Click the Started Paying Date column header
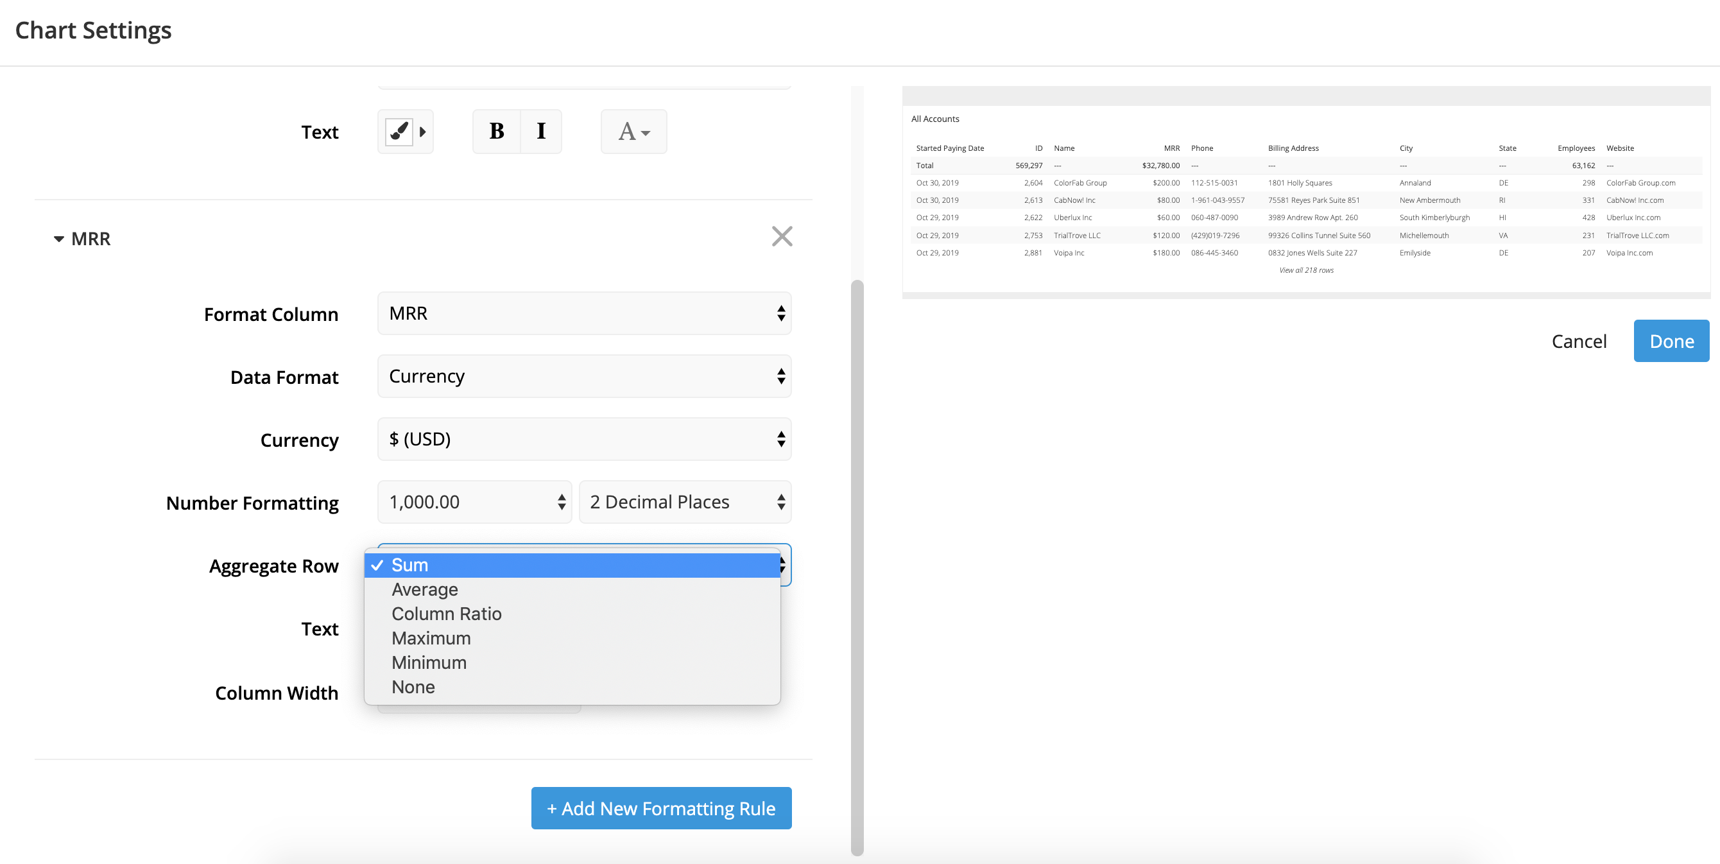1720x864 pixels. tap(949, 148)
